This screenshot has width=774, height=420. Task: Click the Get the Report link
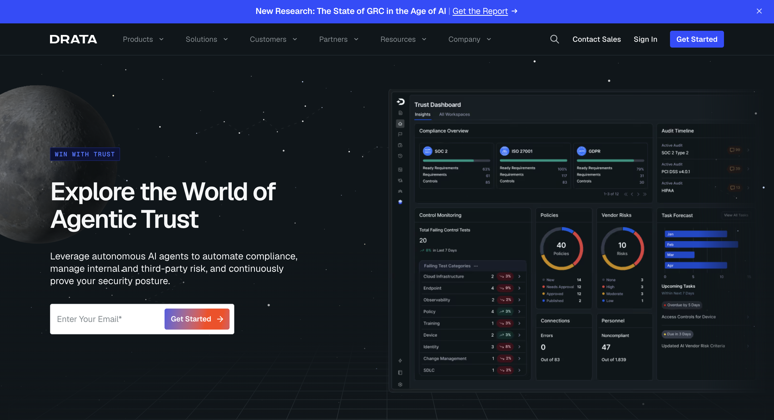pos(480,11)
